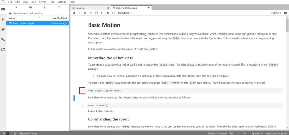The height and width of the screenshot is (135, 289).
Task: Open the View menu
Action: click(x=25, y=2)
